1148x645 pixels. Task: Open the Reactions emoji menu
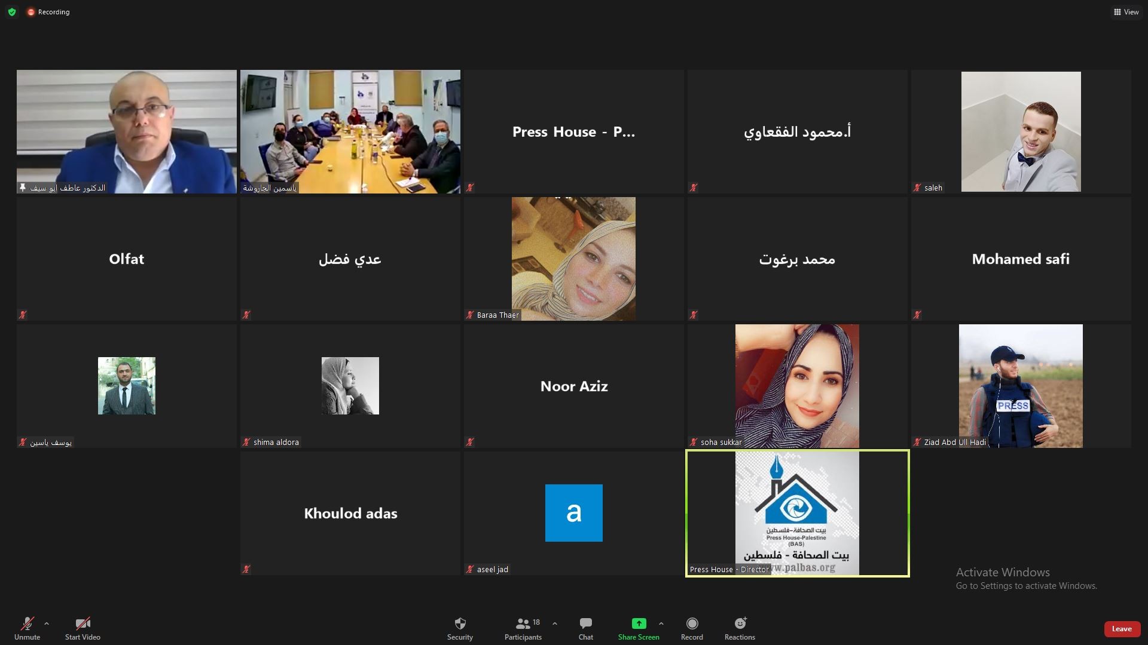pos(740,628)
